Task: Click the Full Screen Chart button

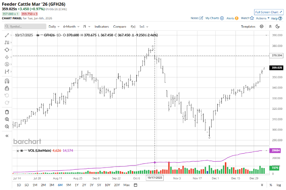Action: 269,12
